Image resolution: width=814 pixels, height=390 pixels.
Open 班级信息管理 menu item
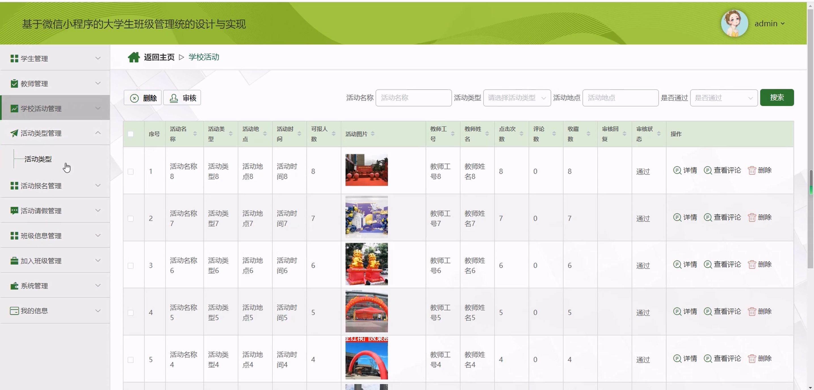pyautogui.click(x=55, y=236)
